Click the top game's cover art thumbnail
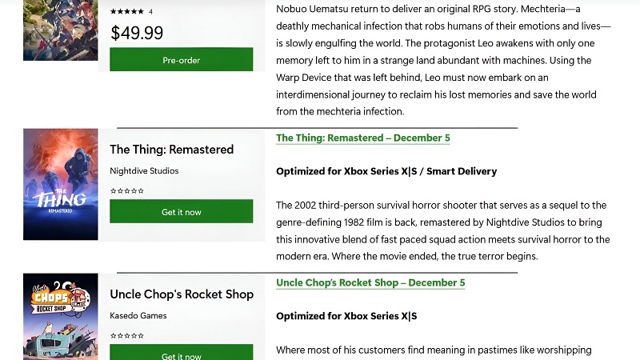 point(61,30)
